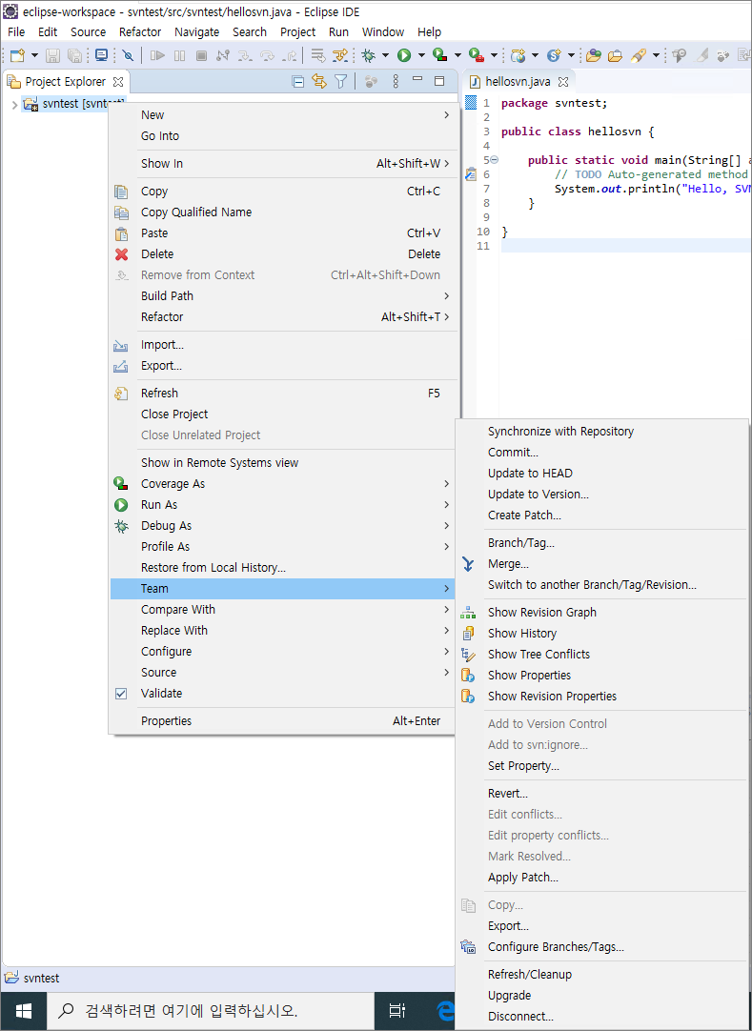Select Show Tree Conflicts
Screen dimensions: 752x1031
coord(602,655)
